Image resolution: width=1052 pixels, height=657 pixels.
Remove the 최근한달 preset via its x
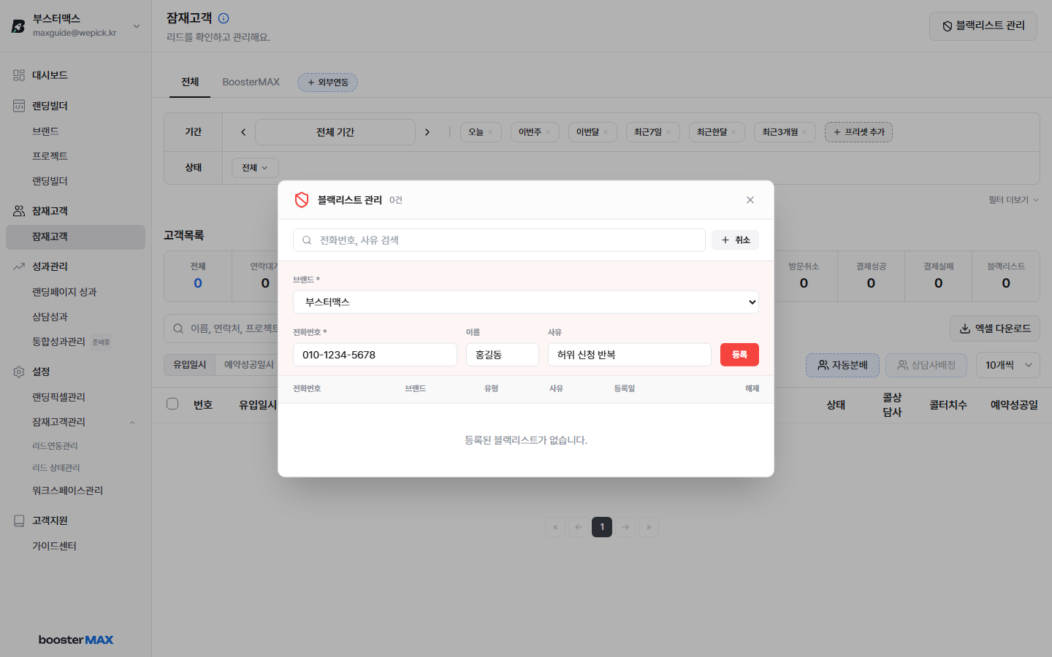[733, 132]
